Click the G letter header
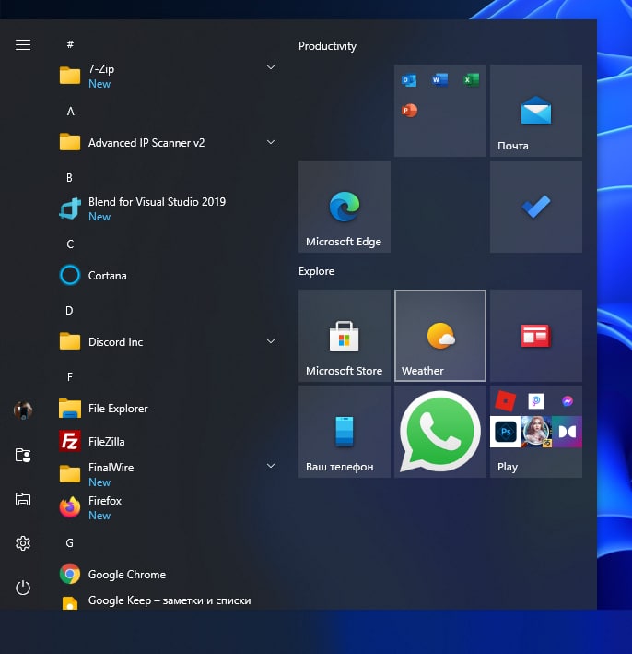This screenshot has width=632, height=654. point(70,543)
